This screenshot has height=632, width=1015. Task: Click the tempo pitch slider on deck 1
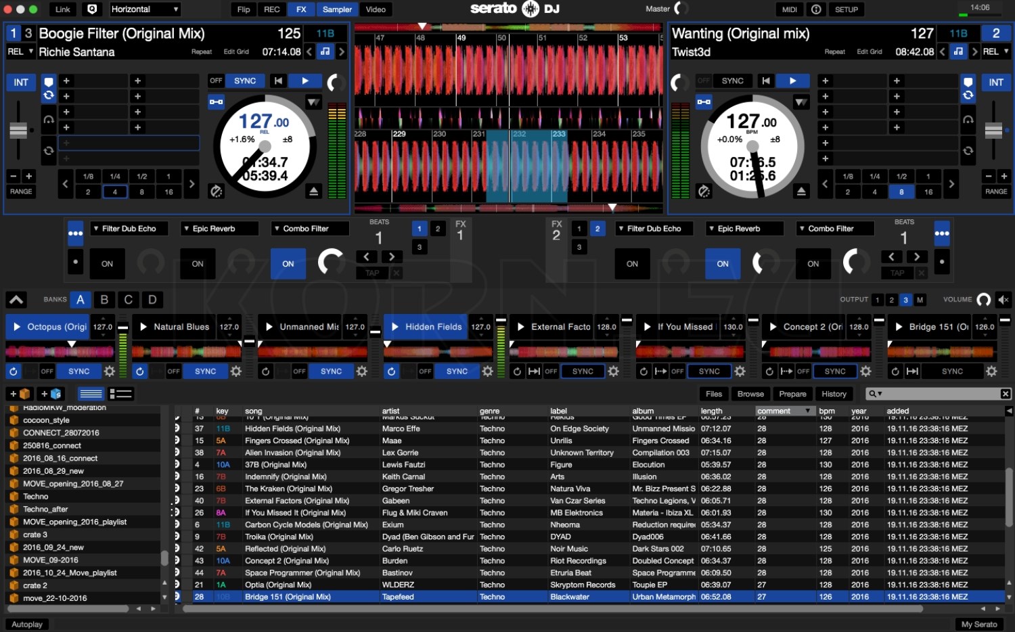18,130
